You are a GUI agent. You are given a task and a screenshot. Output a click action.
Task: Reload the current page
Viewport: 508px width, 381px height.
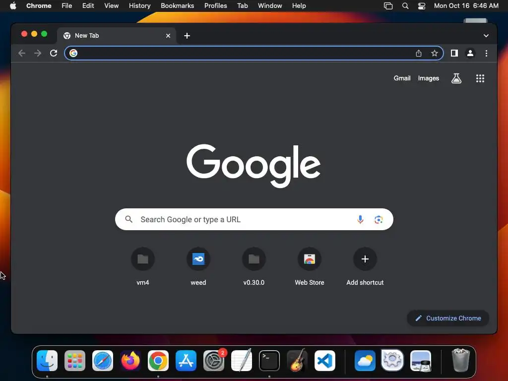(x=54, y=53)
